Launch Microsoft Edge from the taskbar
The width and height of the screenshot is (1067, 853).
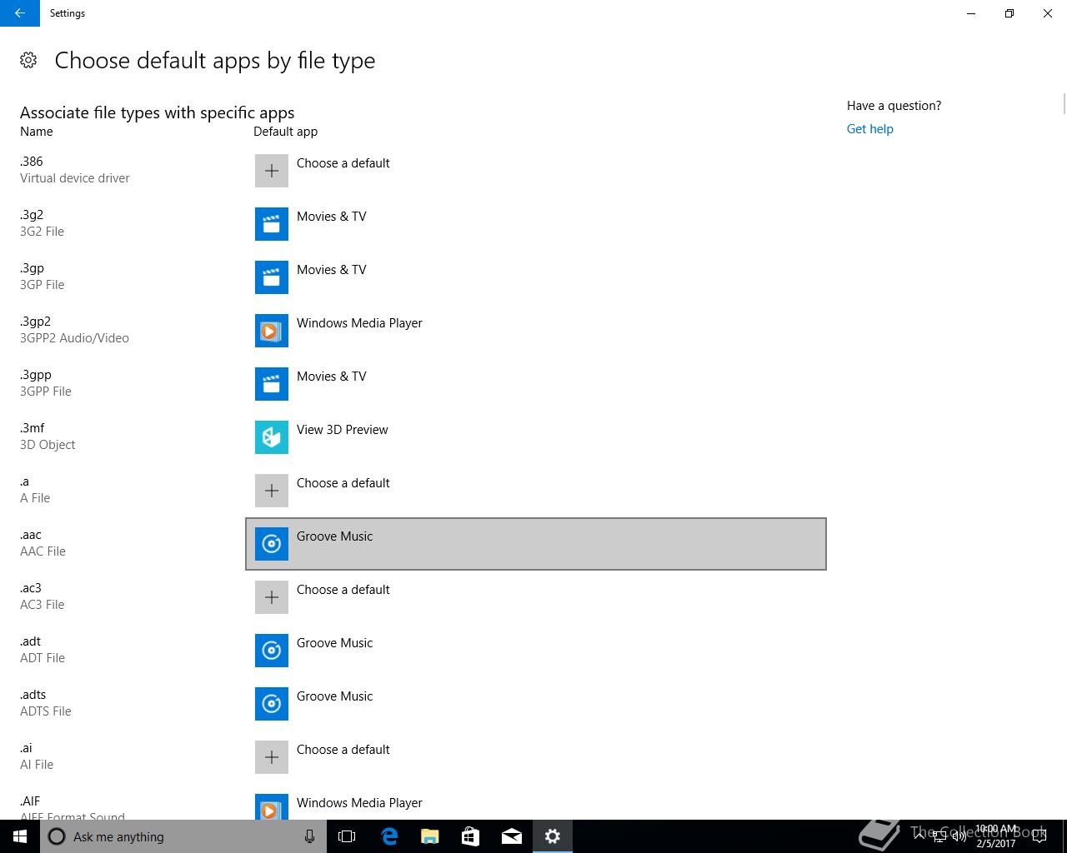389,836
